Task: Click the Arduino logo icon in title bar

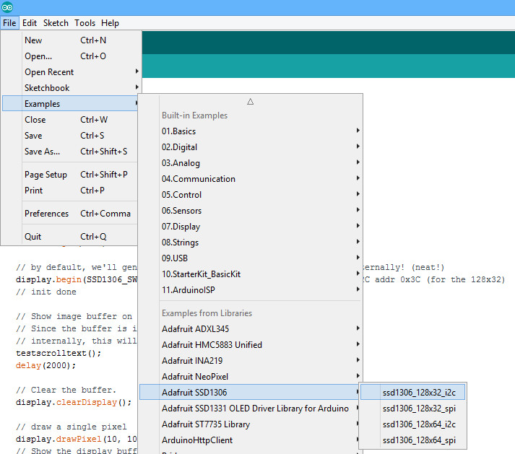Action: click(7, 7)
